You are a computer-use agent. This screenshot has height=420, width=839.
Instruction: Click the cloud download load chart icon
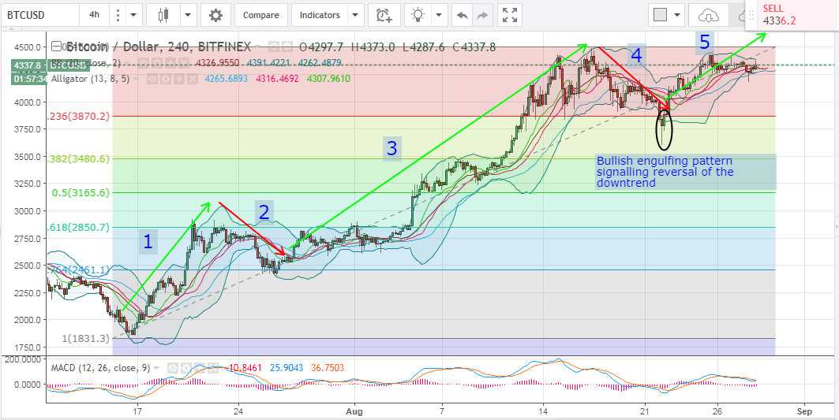pyautogui.click(x=709, y=15)
